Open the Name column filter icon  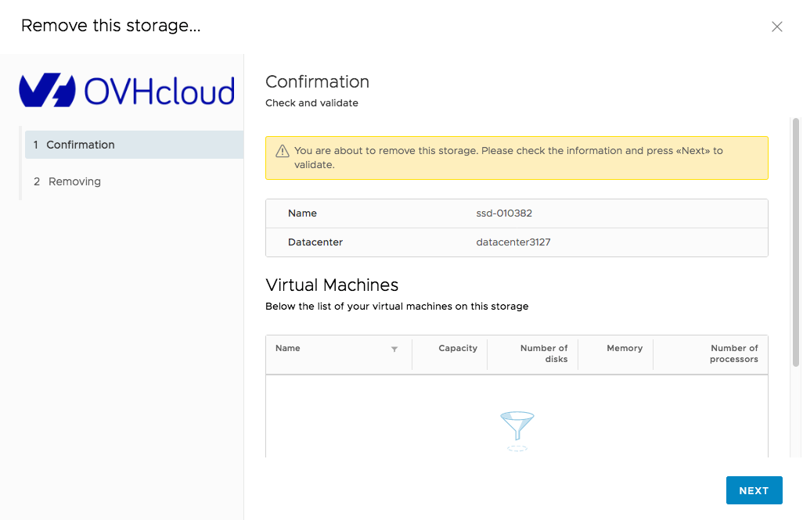[394, 349]
